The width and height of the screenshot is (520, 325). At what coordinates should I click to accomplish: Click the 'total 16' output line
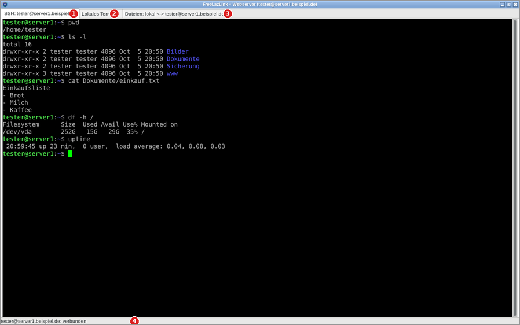click(17, 44)
